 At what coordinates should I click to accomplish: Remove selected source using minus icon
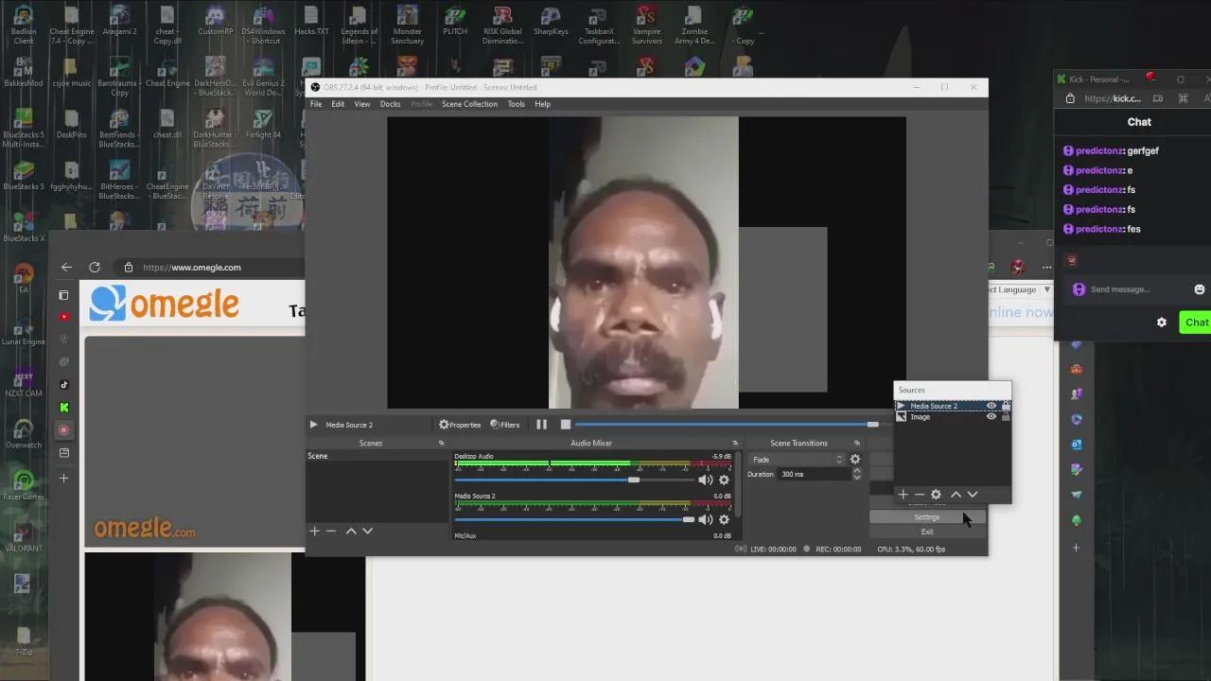tap(919, 494)
